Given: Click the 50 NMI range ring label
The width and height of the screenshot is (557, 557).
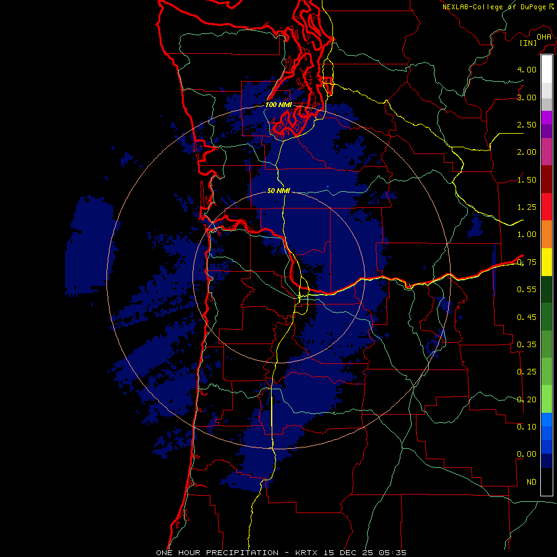Looking at the screenshot, I should (279, 191).
